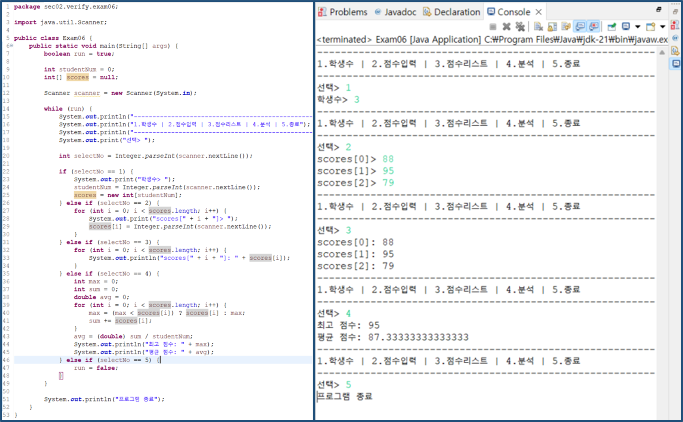
Task: Click console line 'scores[2]> 79'
Action: 356,183
